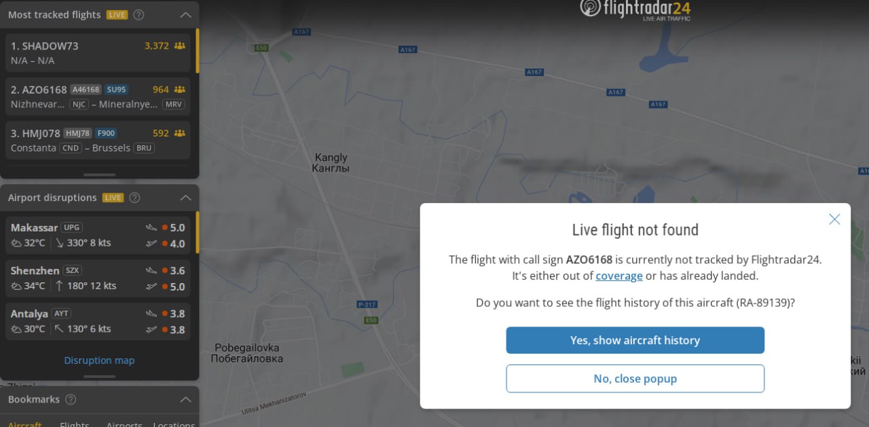Switch to the Airports bookmarks tab
This screenshot has width=869, height=427.
coord(124,424)
